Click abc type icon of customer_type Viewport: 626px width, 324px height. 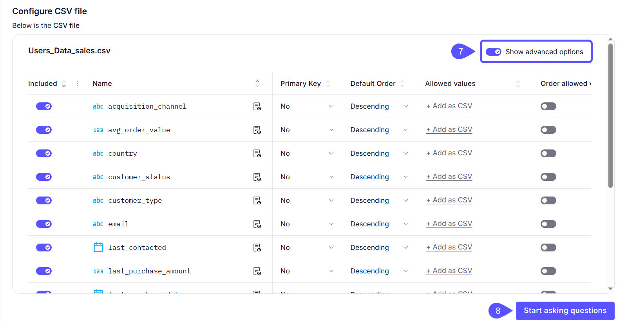click(98, 200)
